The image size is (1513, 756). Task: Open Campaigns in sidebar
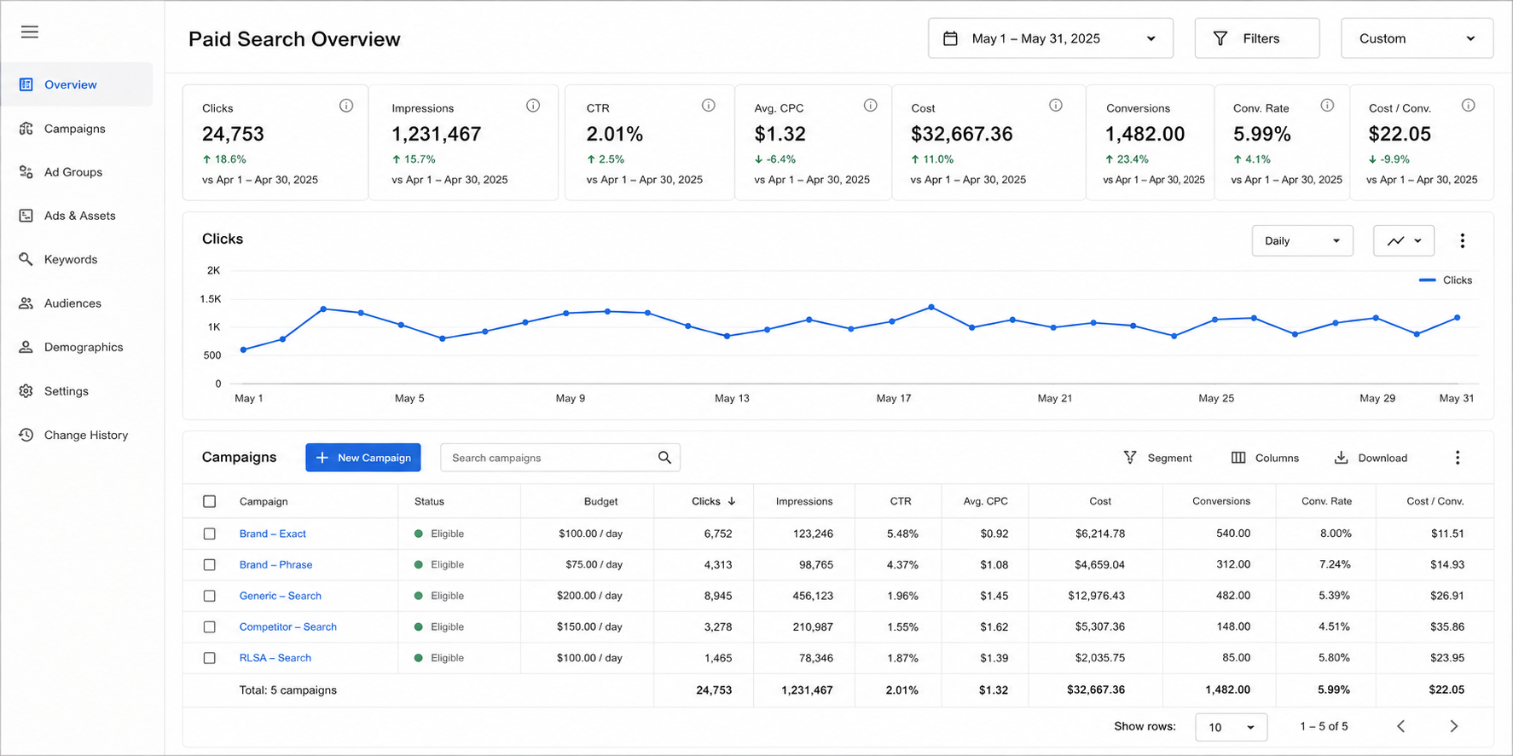(x=77, y=129)
